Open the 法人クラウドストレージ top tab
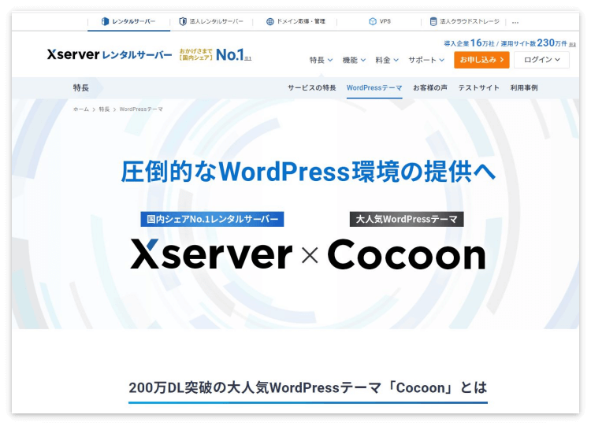591x426 pixels. 464,21
